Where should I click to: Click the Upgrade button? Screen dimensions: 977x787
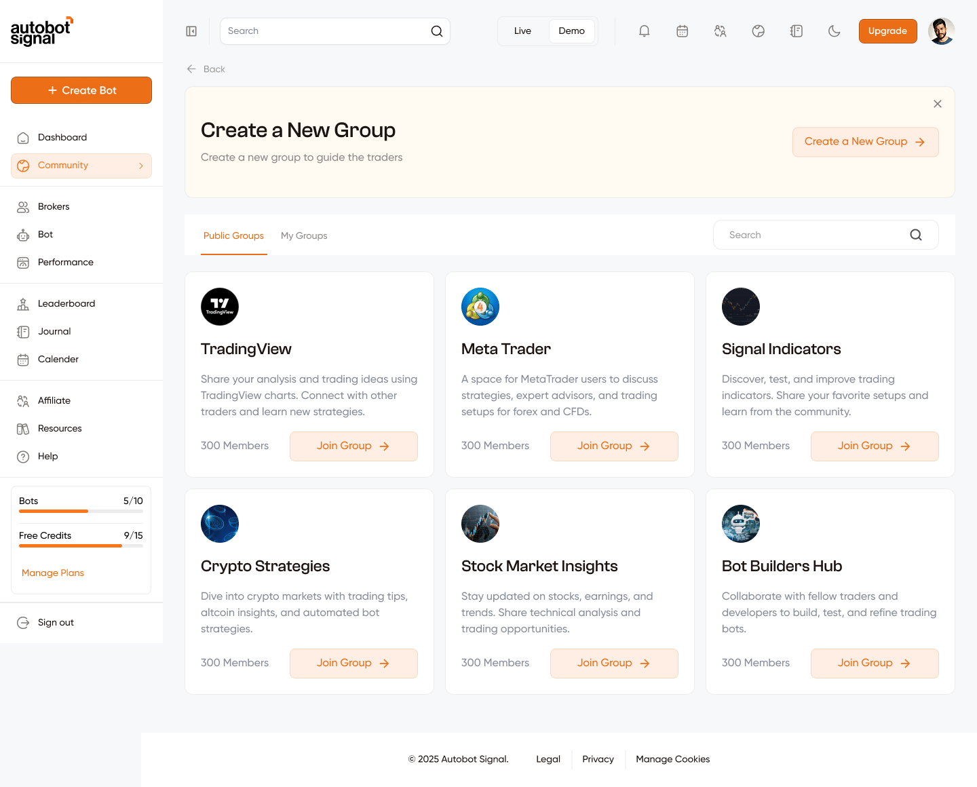click(887, 31)
